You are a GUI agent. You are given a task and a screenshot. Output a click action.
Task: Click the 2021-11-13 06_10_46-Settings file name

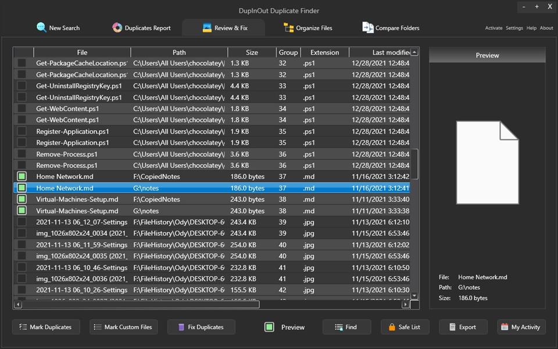pyautogui.click(x=81, y=268)
